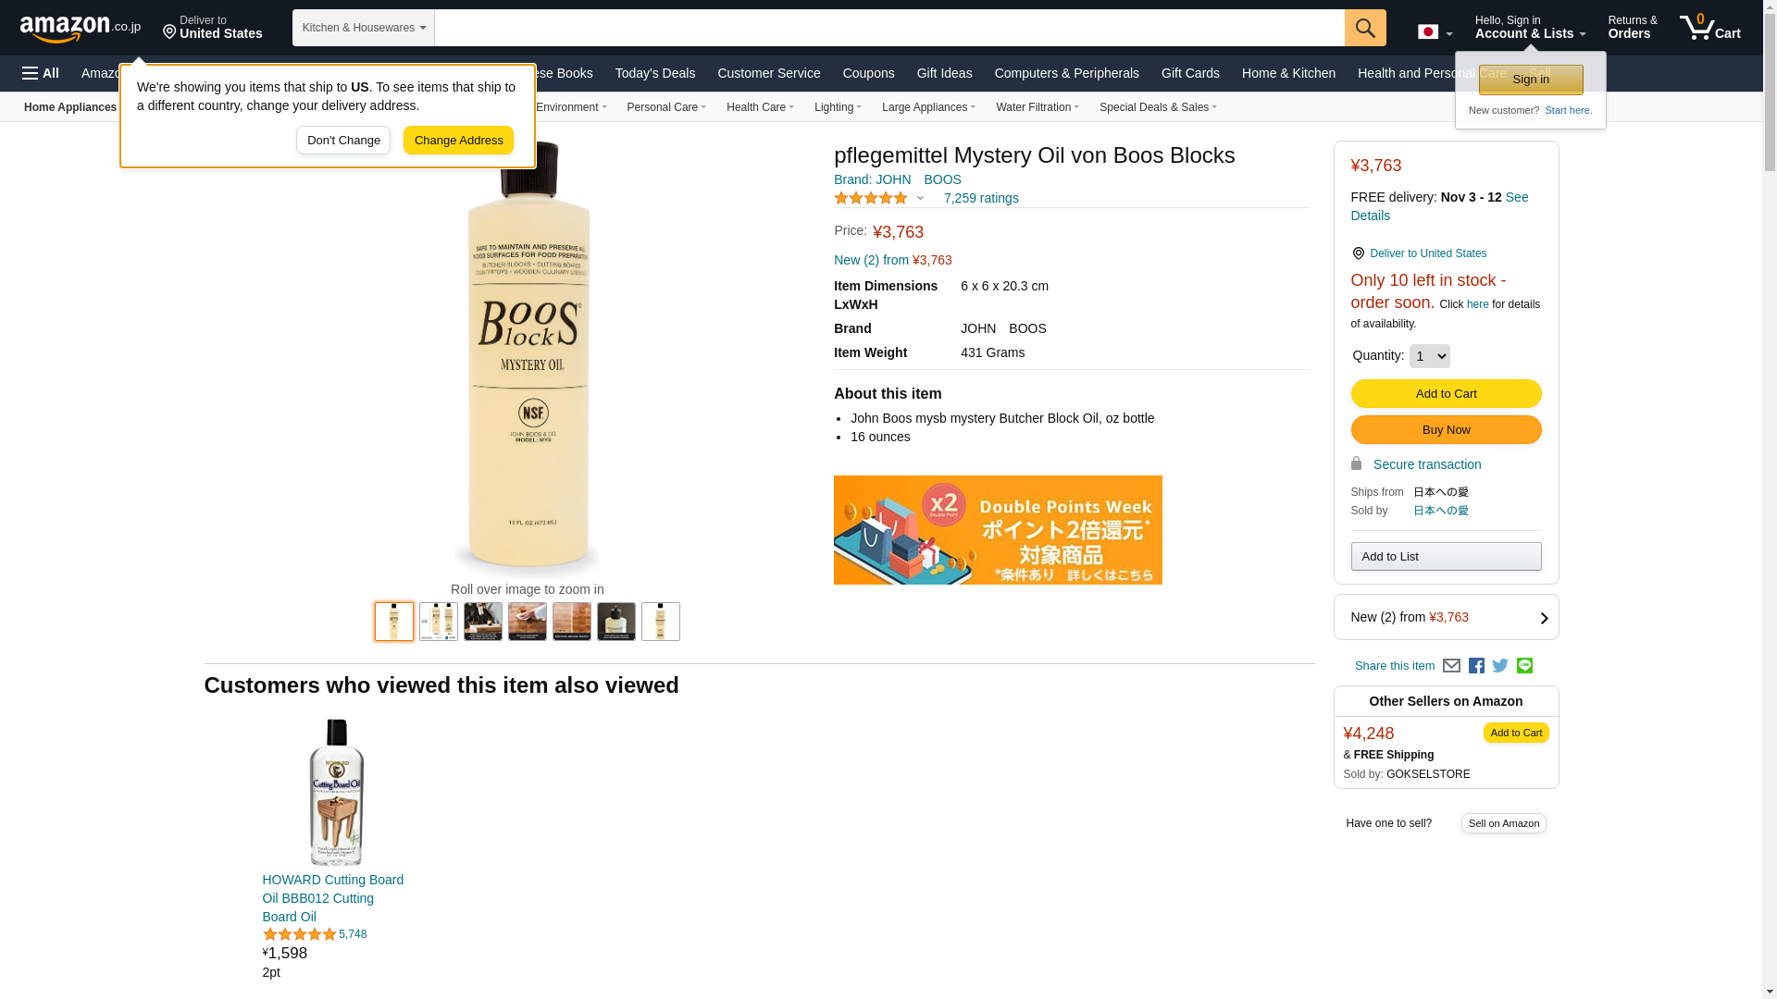Share this item on Twitter
Viewport: 1777px width, 999px height.
[1500, 666]
